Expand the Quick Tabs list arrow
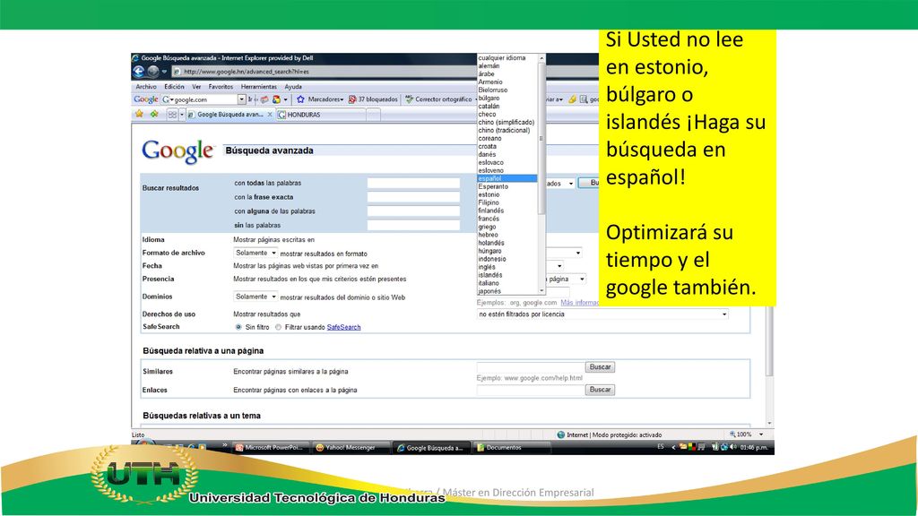The height and width of the screenshot is (516, 918). 181,115
